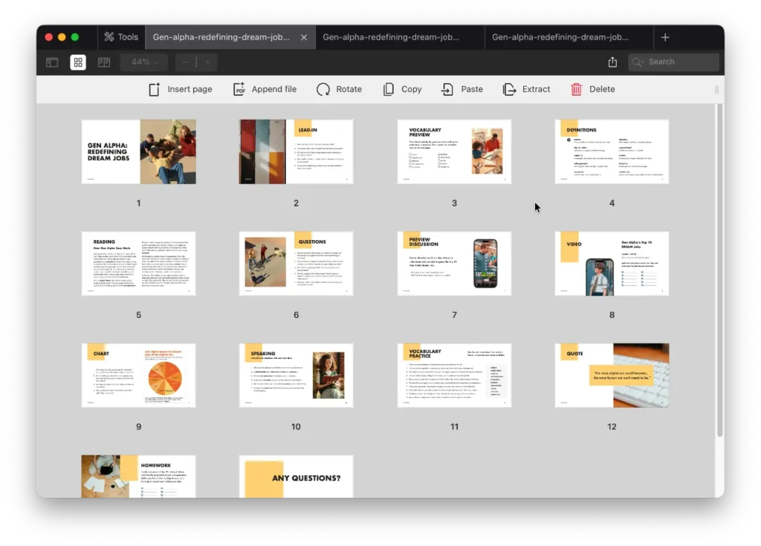
Task: Select the ANY QUESTIONS? page thumbnail
Action: pyautogui.click(x=296, y=477)
